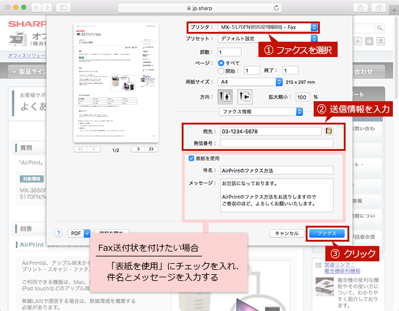
Task: Go to previous preview page
Action: point(94,149)
